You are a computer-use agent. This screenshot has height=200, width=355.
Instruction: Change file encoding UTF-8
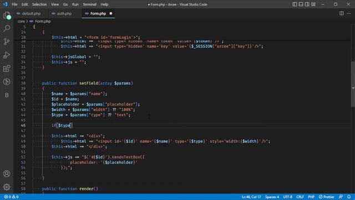click(x=287, y=197)
